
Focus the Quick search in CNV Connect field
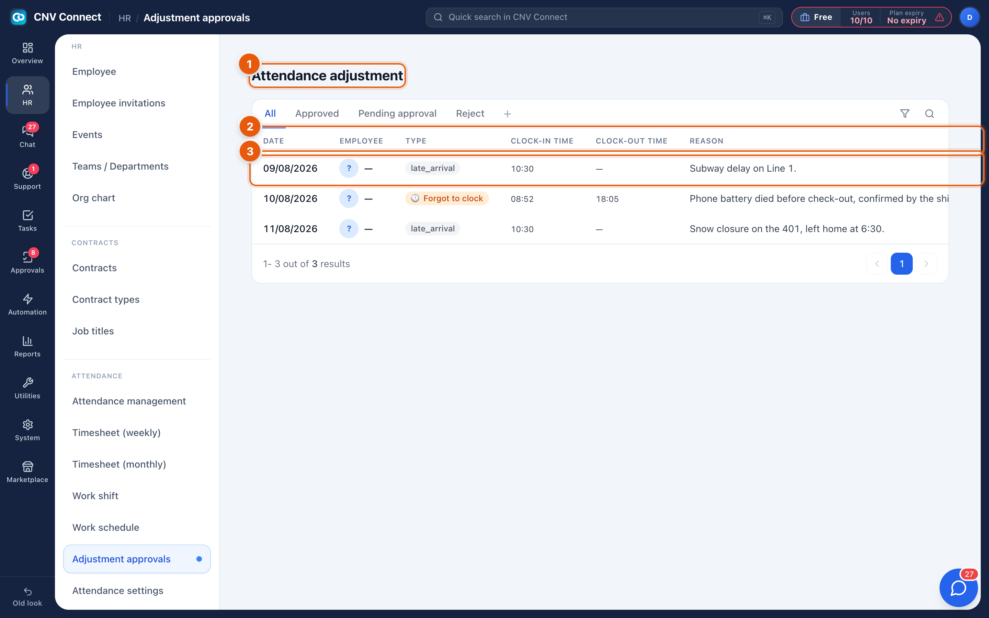(604, 17)
